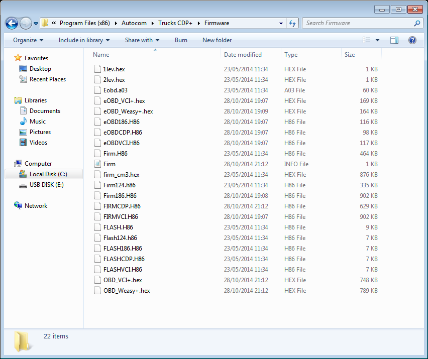This screenshot has width=428, height=359.
Task: Select file icon of Firm186.H86
Action: pyautogui.click(x=97, y=196)
